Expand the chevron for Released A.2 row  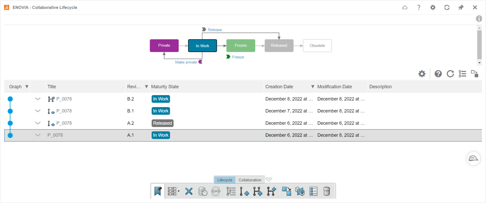(38, 123)
